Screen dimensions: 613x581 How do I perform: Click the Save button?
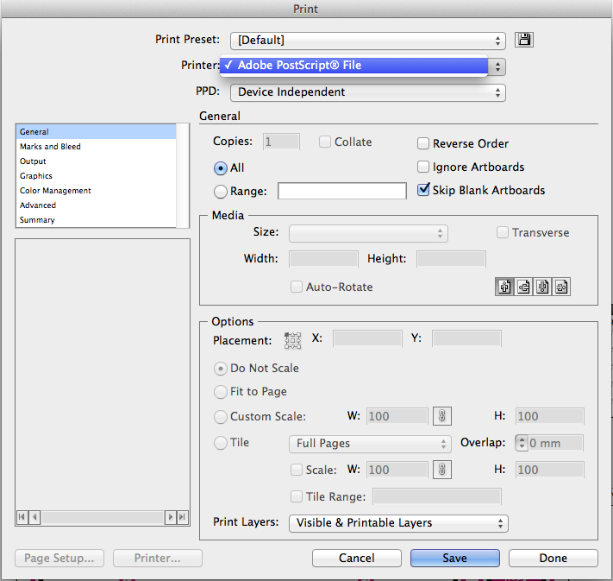point(454,559)
